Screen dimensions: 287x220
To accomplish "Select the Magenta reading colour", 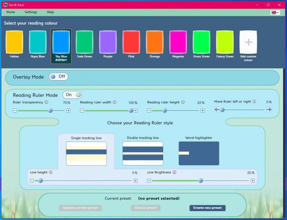I will click(x=178, y=42).
